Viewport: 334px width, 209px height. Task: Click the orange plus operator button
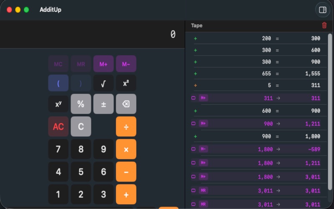126,194
